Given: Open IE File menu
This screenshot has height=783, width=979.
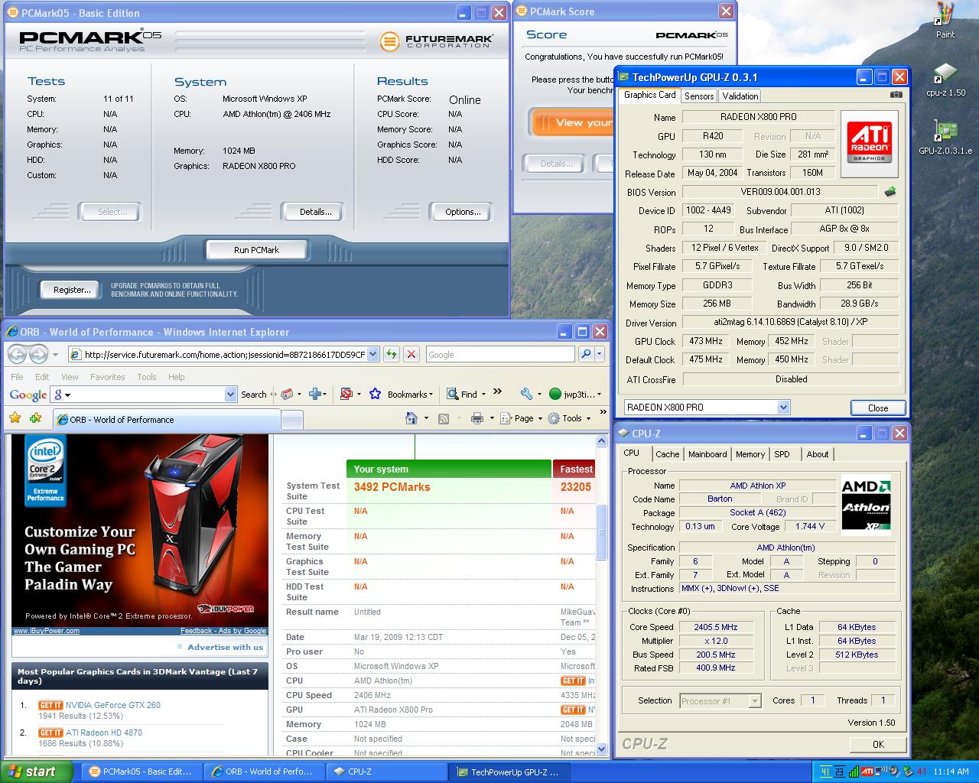Looking at the screenshot, I should [x=17, y=377].
